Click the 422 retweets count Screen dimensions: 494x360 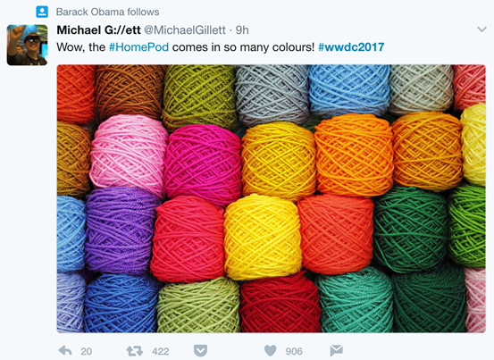coord(161,351)
